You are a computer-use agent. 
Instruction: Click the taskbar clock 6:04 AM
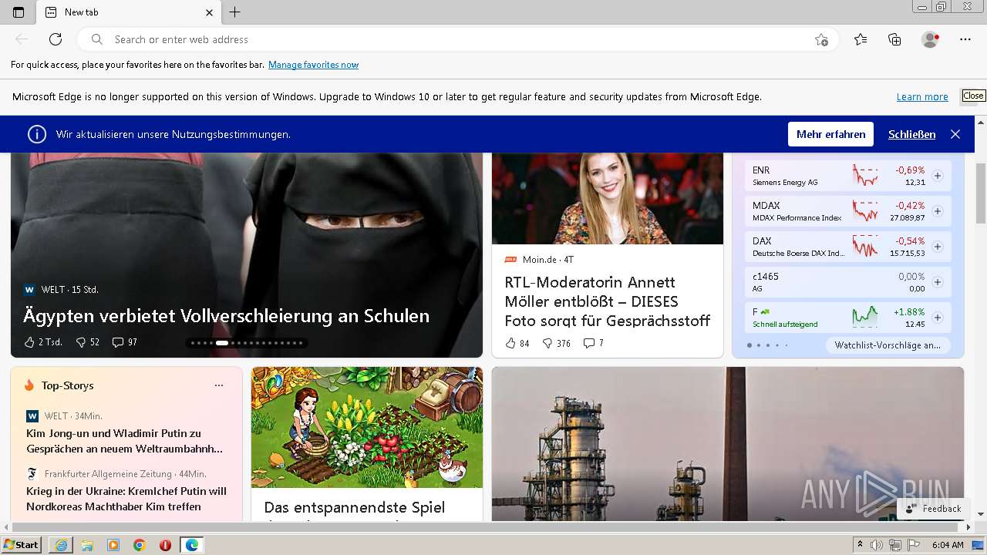(948, 545)
